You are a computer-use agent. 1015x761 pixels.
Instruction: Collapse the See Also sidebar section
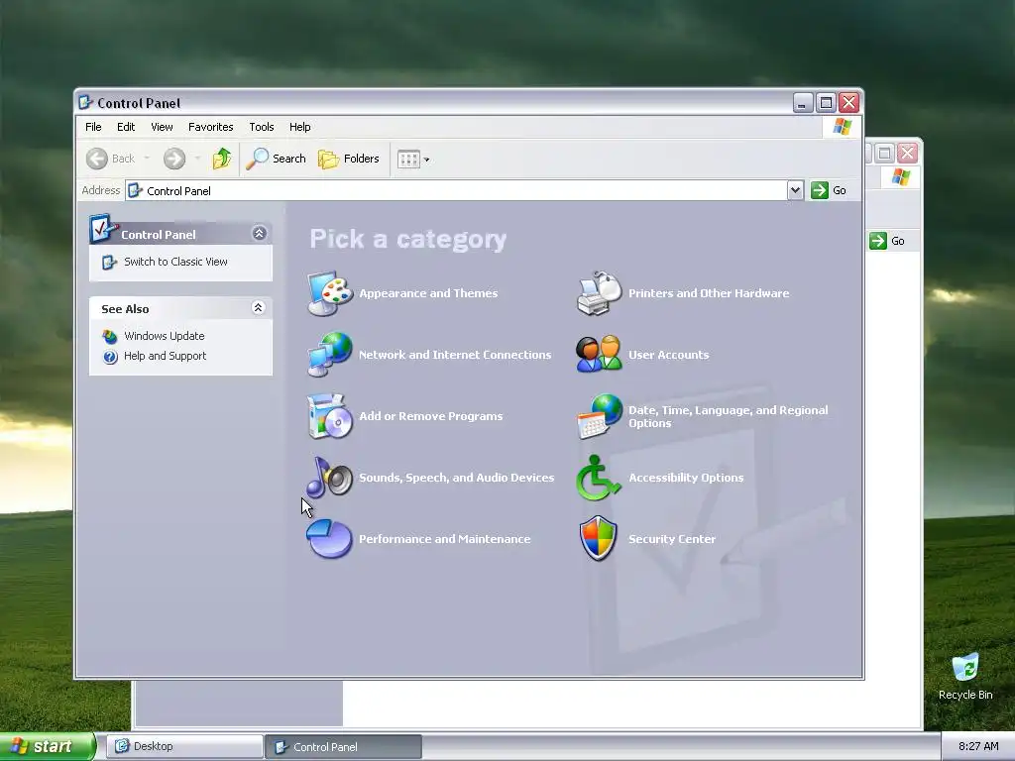(258, 308)
